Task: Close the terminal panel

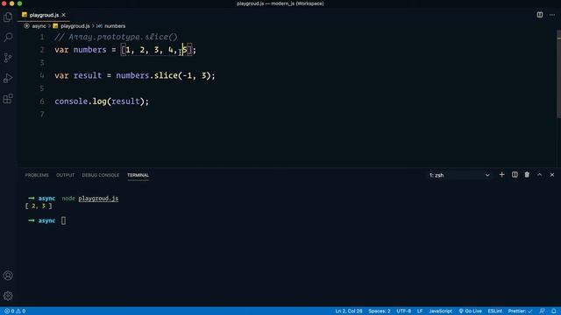Action: [552, 175]
